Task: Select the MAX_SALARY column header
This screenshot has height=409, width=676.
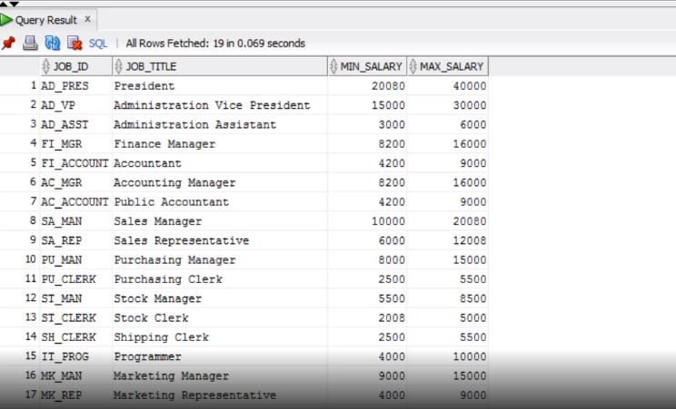Action: pos(451,66)
